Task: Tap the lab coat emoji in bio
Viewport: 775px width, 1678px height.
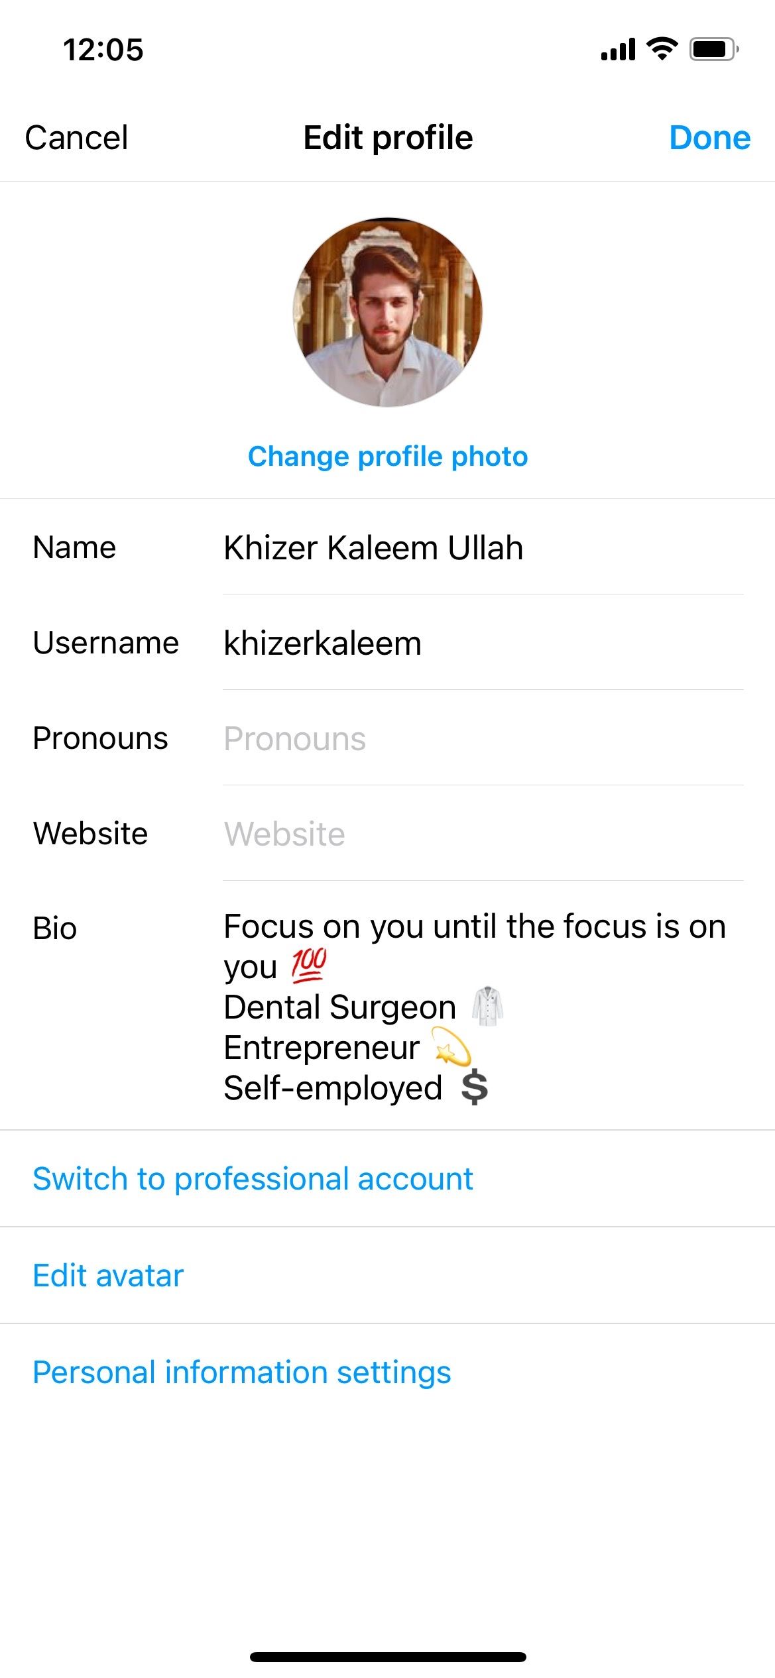Action: pyautogui.click(x=487, y=1006)
